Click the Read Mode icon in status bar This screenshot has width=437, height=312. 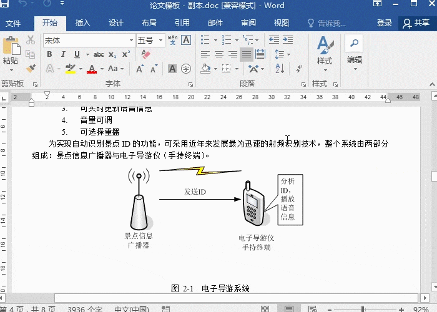265,309
